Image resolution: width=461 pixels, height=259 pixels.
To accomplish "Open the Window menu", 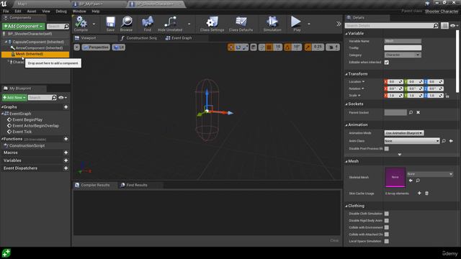I will click(x=79, y=12).
